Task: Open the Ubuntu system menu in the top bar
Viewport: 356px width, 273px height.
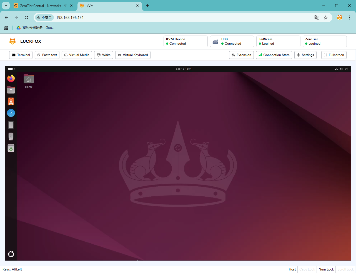Action: coord(341,69)
